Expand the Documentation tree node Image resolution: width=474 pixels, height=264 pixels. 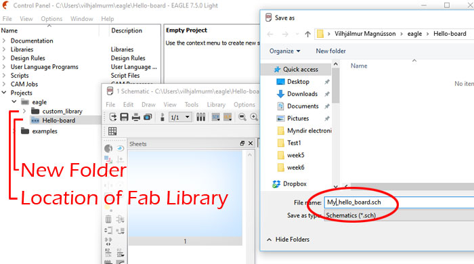4,41
